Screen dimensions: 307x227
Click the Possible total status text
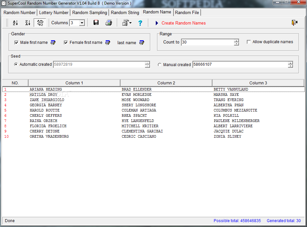click(x=237, y=221)
